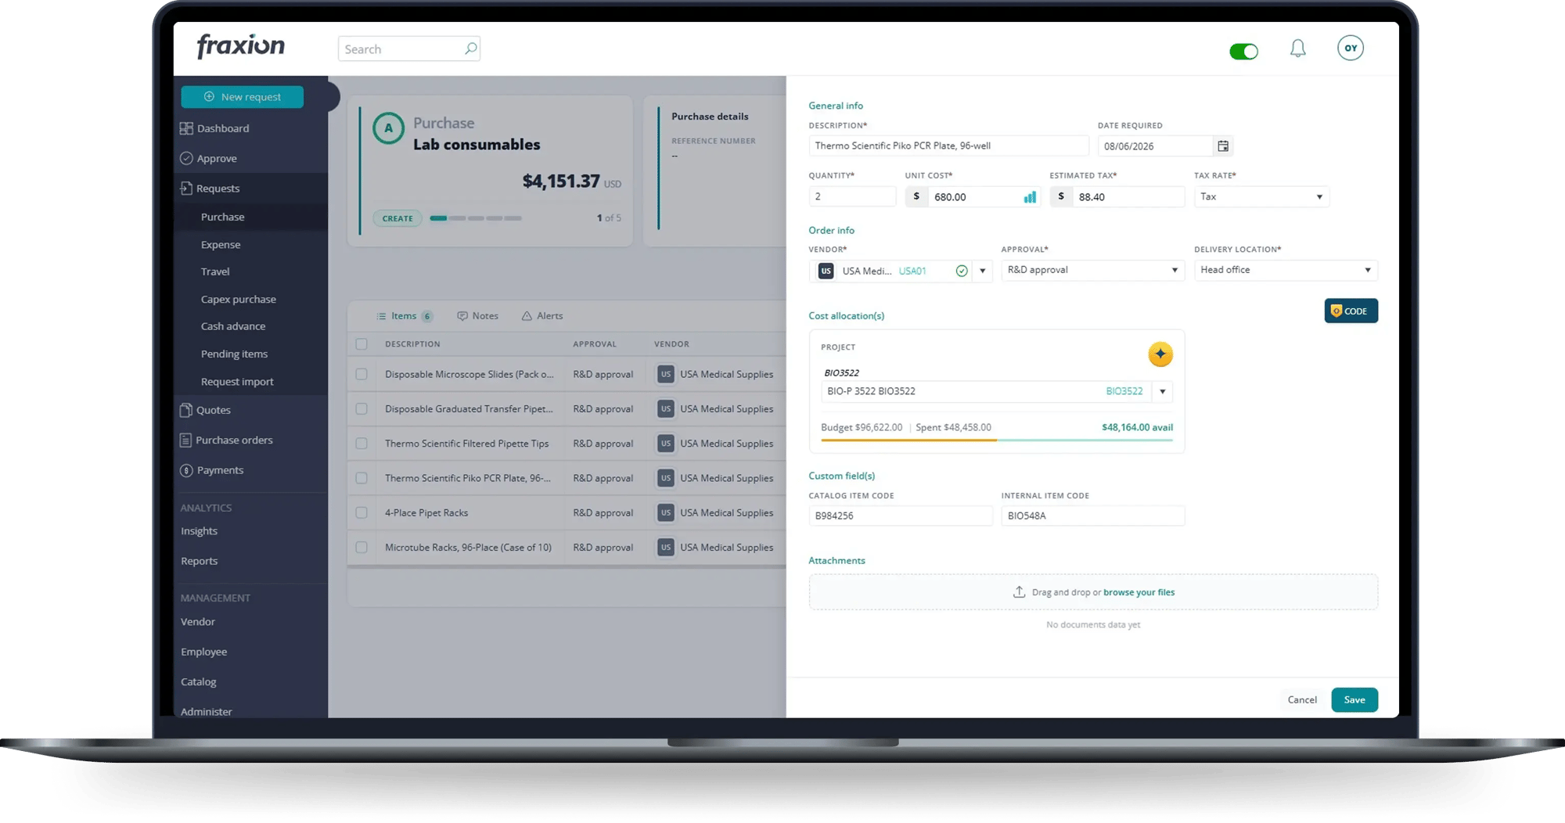Viewport: 1565px width, 823px height.
Task: Open the Head office delivery location dropdown
Action: (x=1286, y=270)
